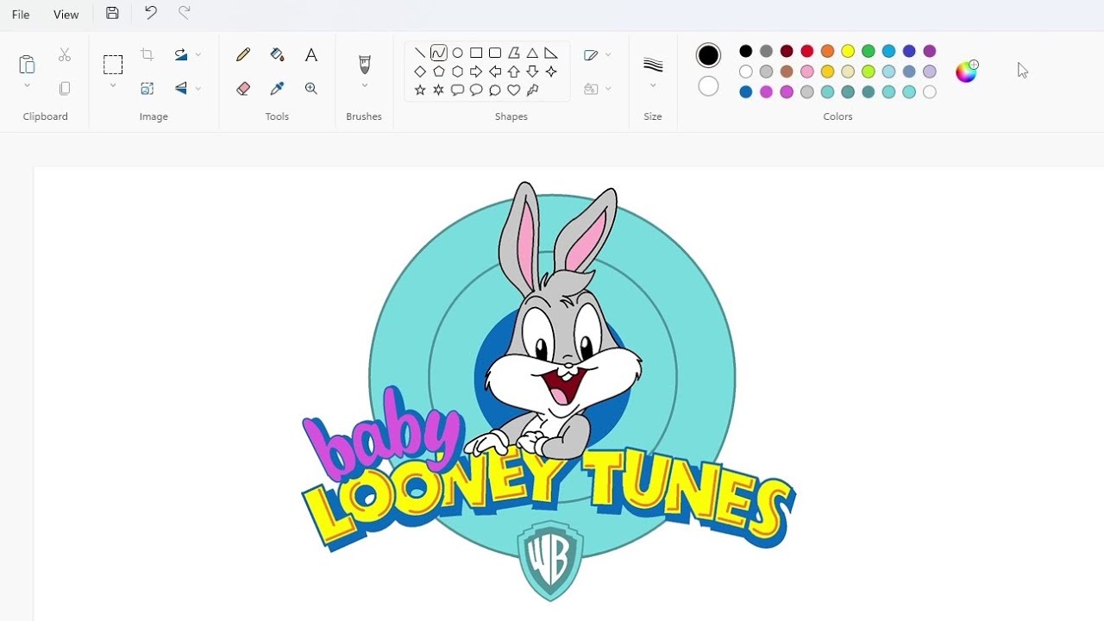Expand the Rotate options chevron
The width and height of the screenshot is (1104, 621).
point(198,55)
